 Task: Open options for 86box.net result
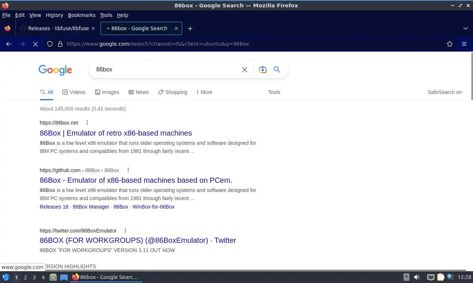tap(87, 123)
